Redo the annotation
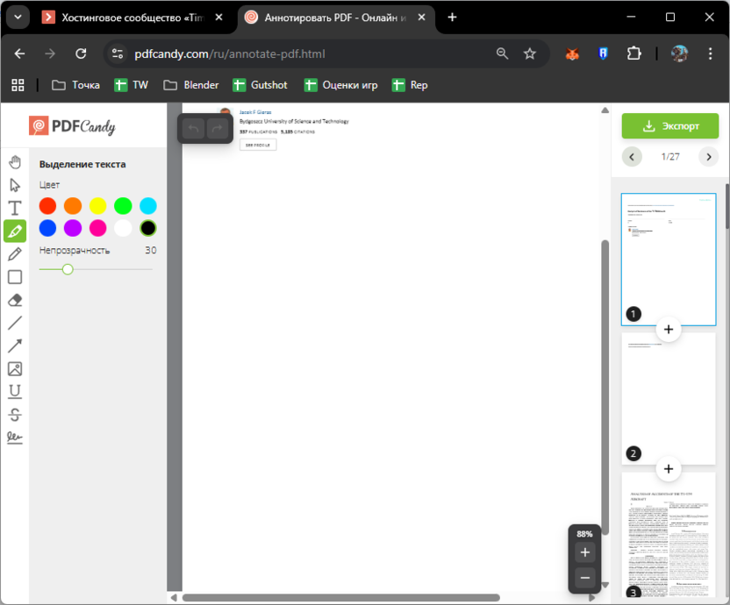Viewport: 730px width, 605px height. point(217,129)
